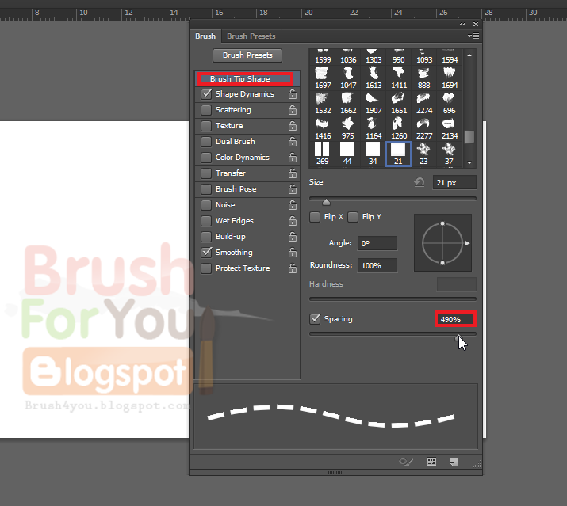Enable Texture checkbox
Screen dimensions: 567x506
coord(206,126)
